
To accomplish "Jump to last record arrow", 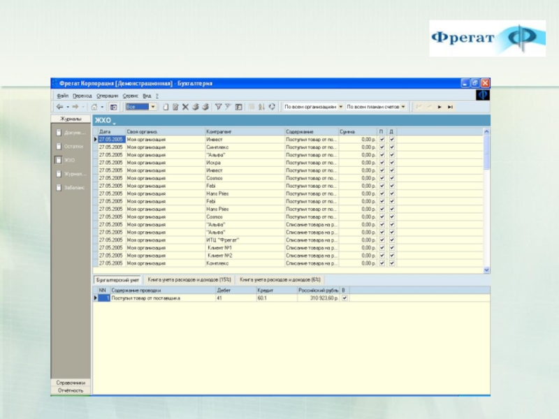I will pyautogui.click(x=450, y=107).
